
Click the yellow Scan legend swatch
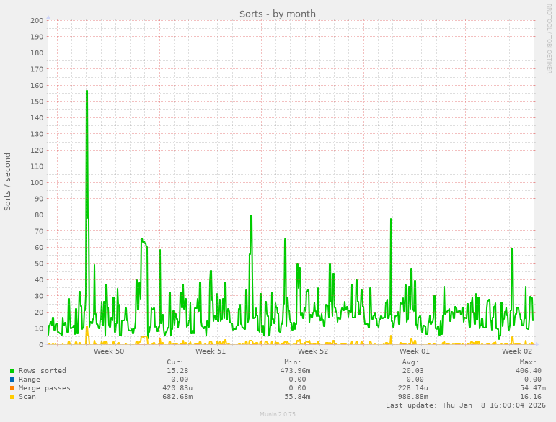tap(12, 397)
